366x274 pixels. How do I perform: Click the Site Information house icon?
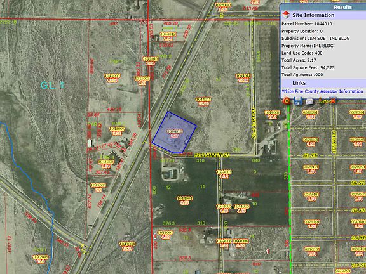[x=286, y=15]
